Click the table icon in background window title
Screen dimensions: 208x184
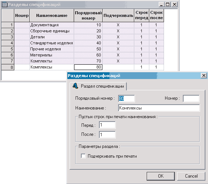click(5, 5)
